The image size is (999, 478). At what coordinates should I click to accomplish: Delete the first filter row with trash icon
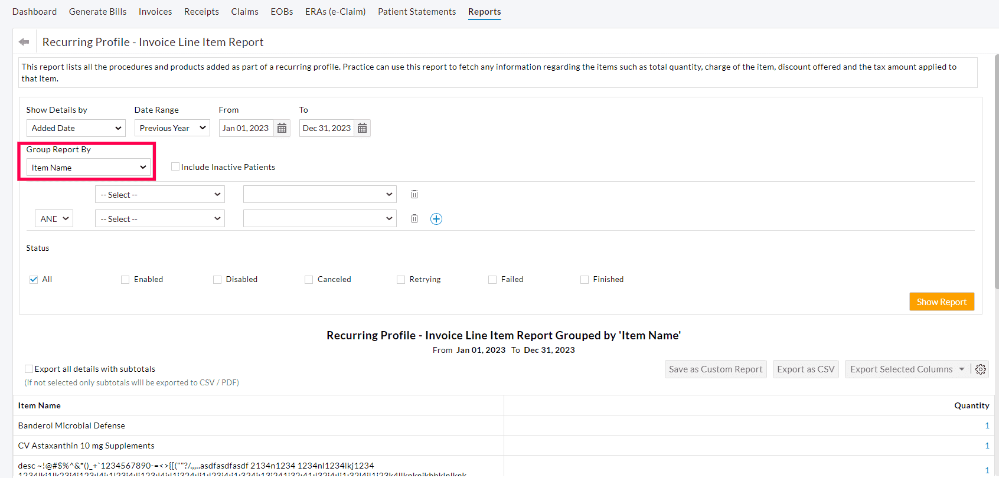tap(414, 194)
